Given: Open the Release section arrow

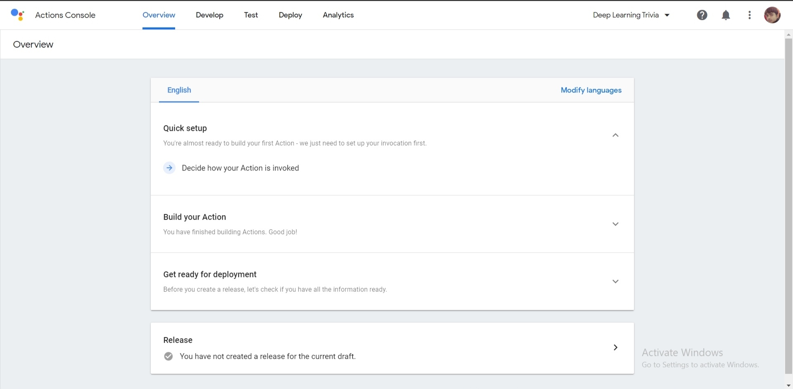Looking at the screenshot, I should tap(615, 348).
